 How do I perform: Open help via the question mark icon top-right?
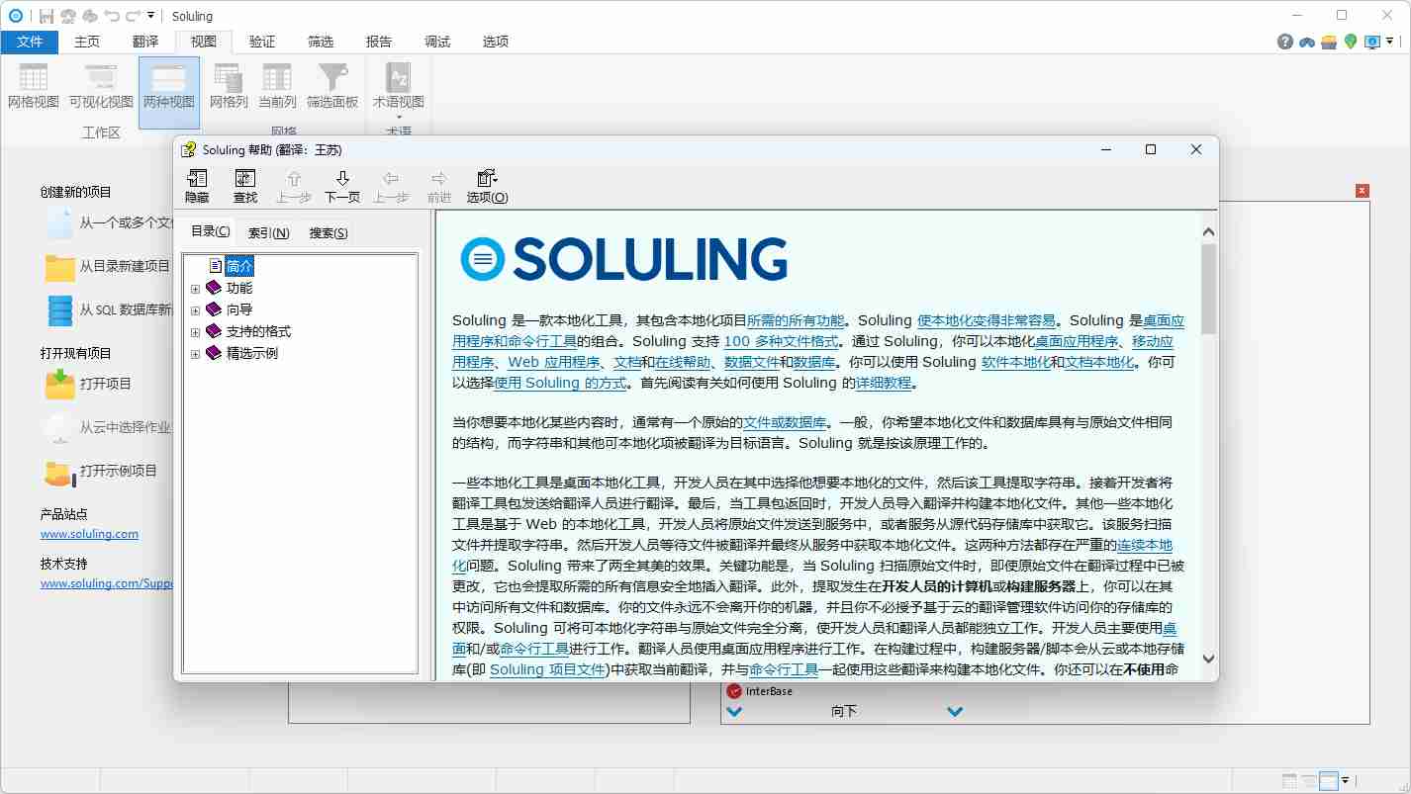point(1284,43)
